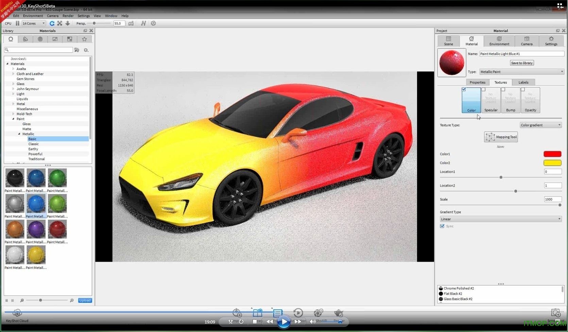Pause the real-time render
Screen dimensions: 568x332
[x=17, y=23]
